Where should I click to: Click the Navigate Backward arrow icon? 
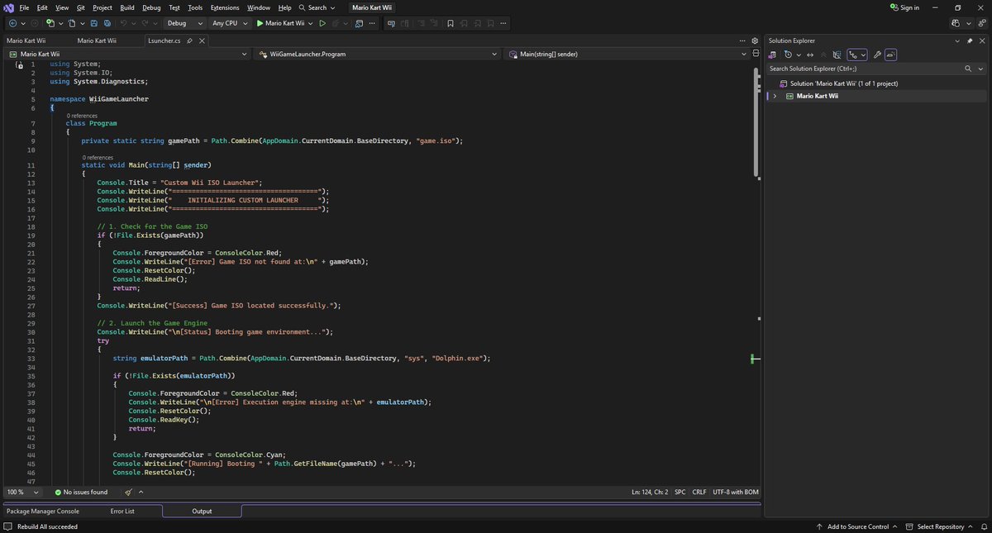coord(12,23)
